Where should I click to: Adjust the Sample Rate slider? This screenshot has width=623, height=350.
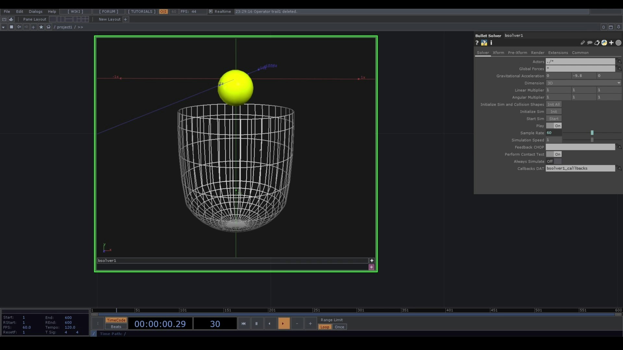click(x=592, y=133)
